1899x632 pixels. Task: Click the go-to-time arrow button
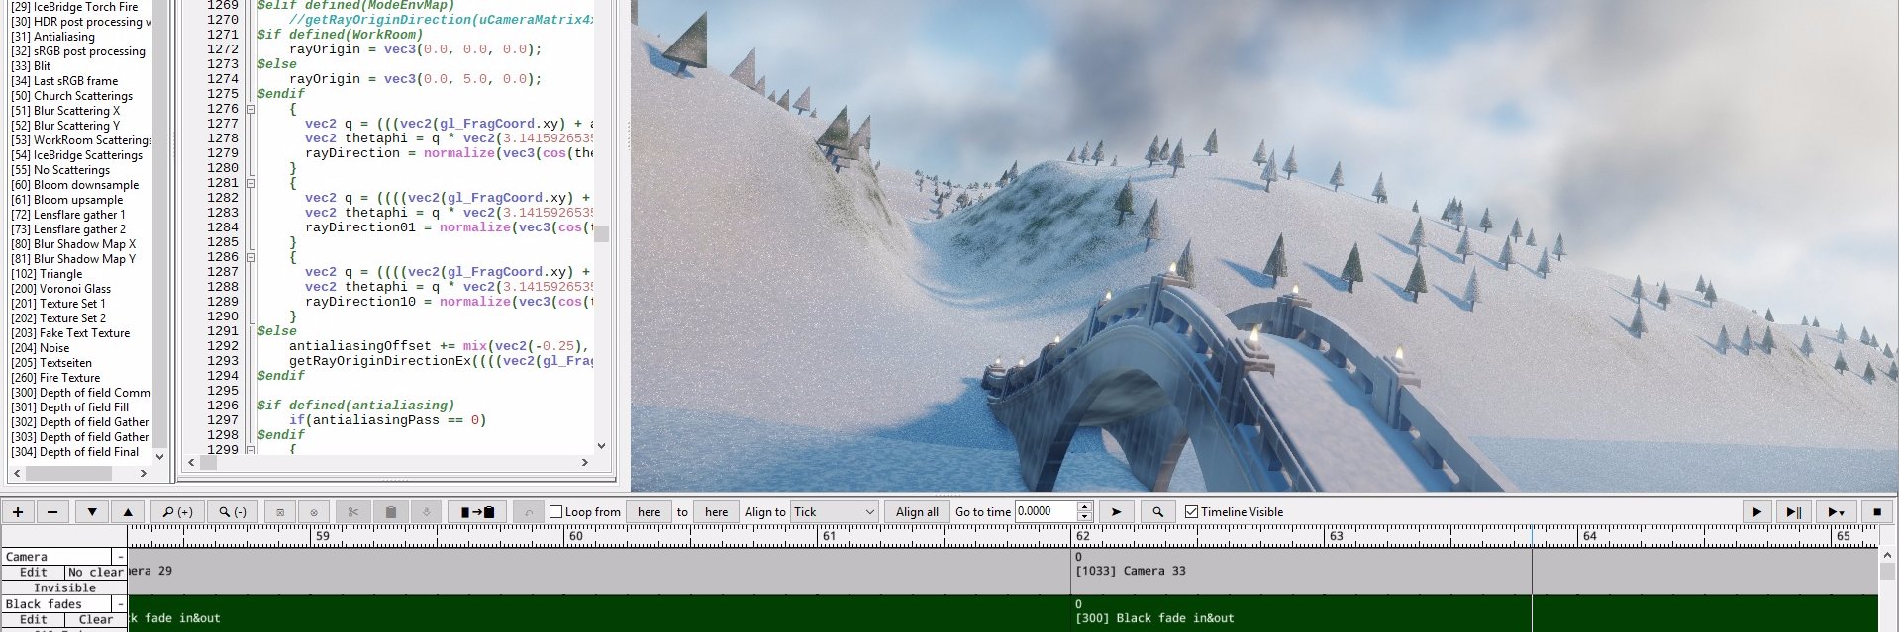click(1116, 512)
